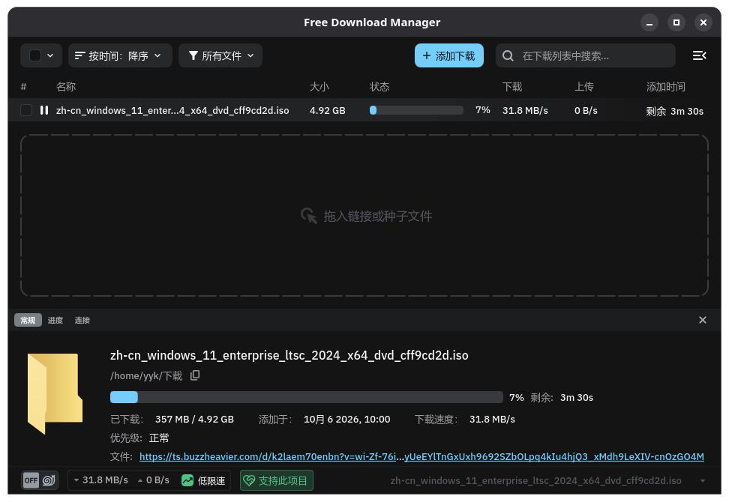Open the buzzheavier.com file link
The image size is (729, 502).
point(421,456)
